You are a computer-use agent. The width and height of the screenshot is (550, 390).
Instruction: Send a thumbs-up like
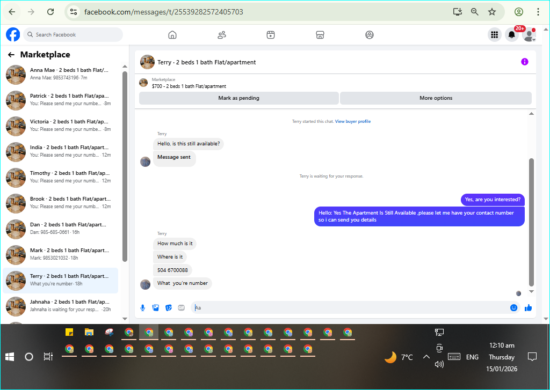(529, 308)
